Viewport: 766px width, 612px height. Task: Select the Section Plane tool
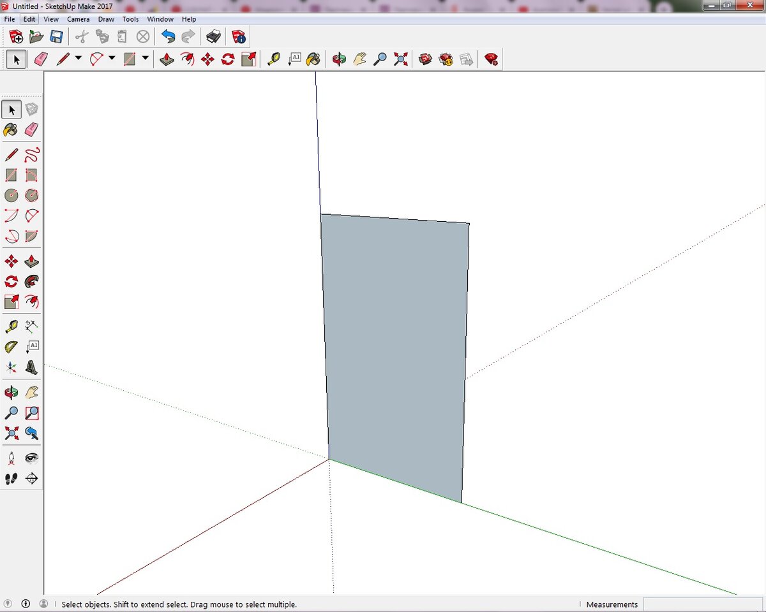(32, 478)
